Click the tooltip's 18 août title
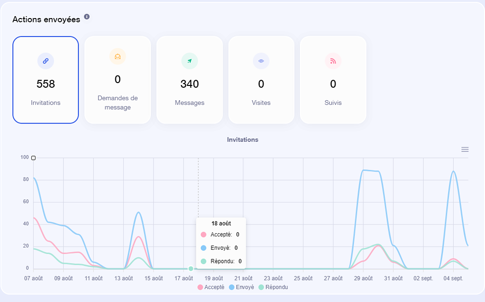485x302 pixels. [221, 223]
